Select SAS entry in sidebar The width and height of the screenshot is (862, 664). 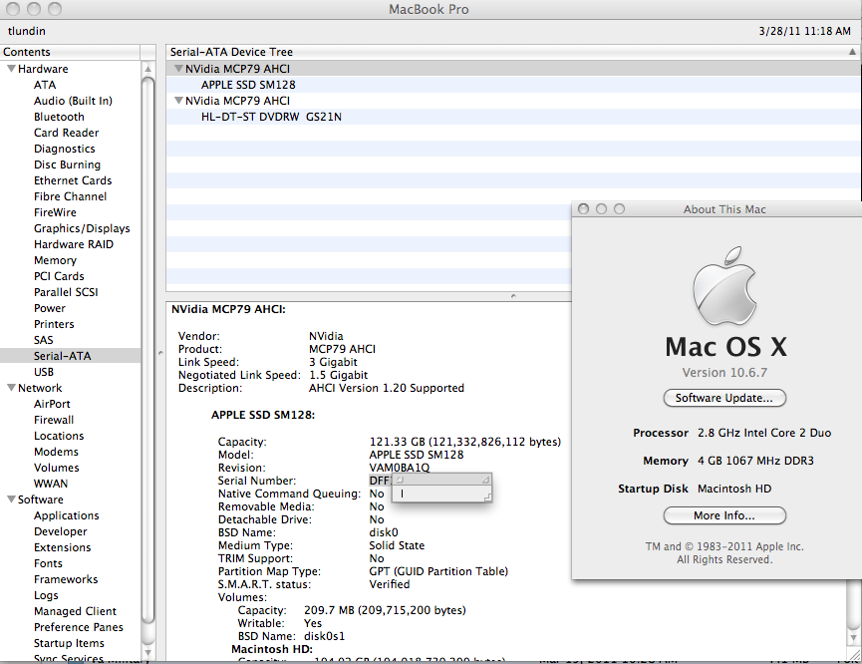pyautogui.click(x=44, y=340)
